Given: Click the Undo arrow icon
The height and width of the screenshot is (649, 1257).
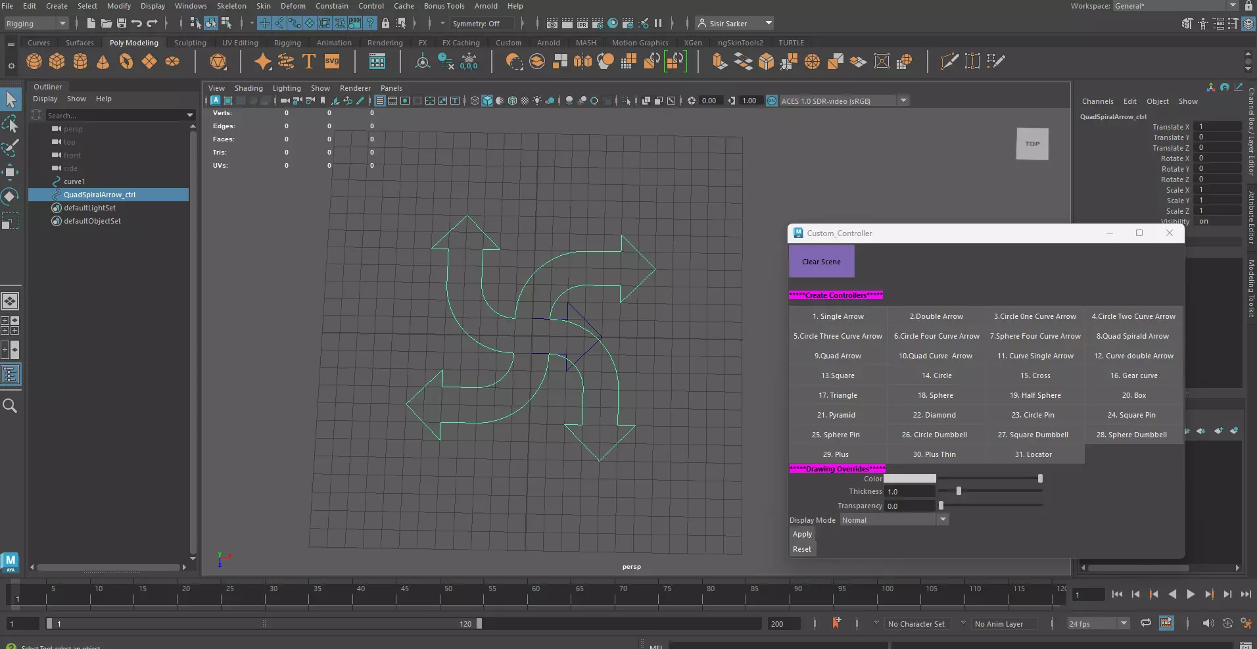Looking at the screenshot, I should (x=137, y=24).
